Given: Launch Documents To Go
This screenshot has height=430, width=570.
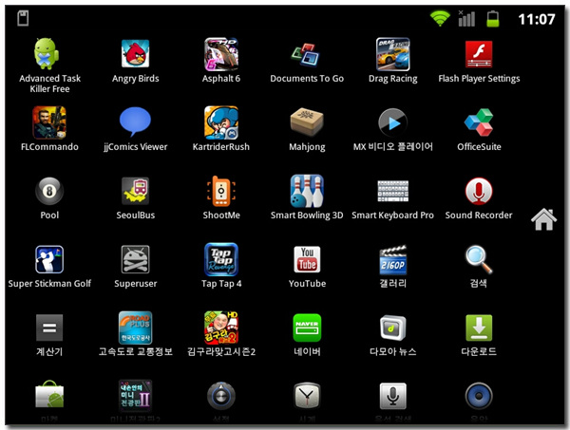Looking at the screenshot, I should 307,61.
